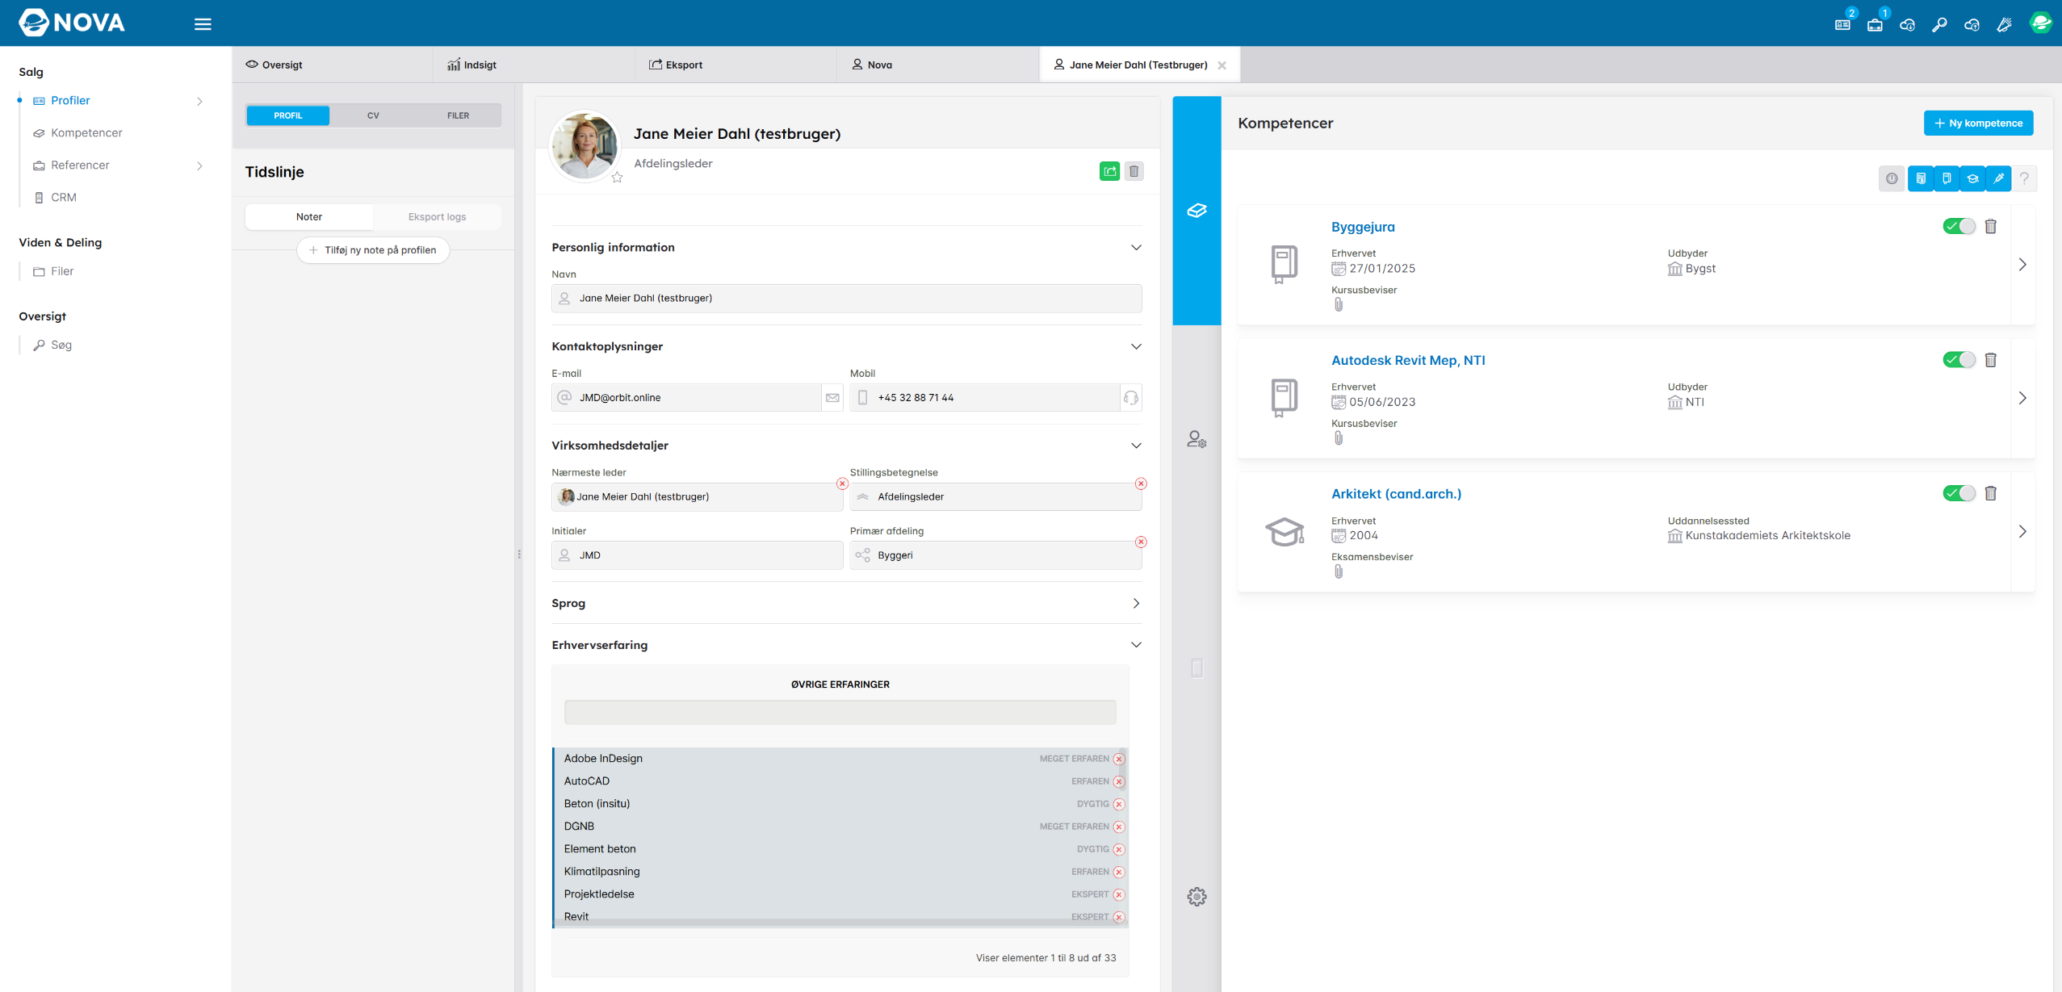Image resolution: width=2062 pixels, height=992 pixels.
Task: Toggle the Autodesk Revit Mep switch
Action: tap(1959, 360)
